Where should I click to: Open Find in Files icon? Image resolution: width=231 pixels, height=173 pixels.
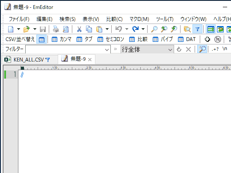coord(187,29)
